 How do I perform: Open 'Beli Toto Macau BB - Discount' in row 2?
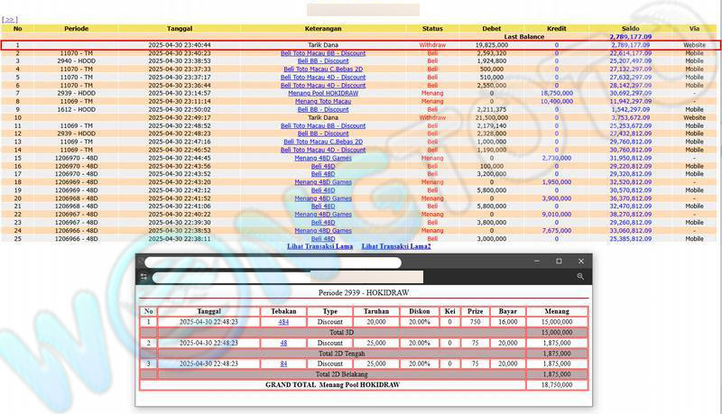click(x=323, y=52)
